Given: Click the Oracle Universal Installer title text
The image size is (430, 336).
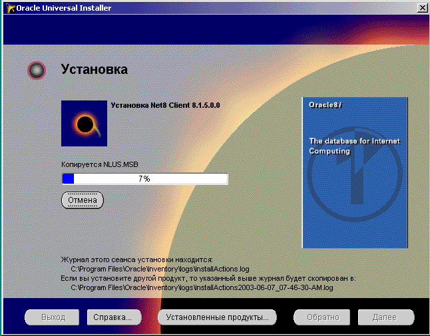Looking at the screenshot, I should [64, 8].
